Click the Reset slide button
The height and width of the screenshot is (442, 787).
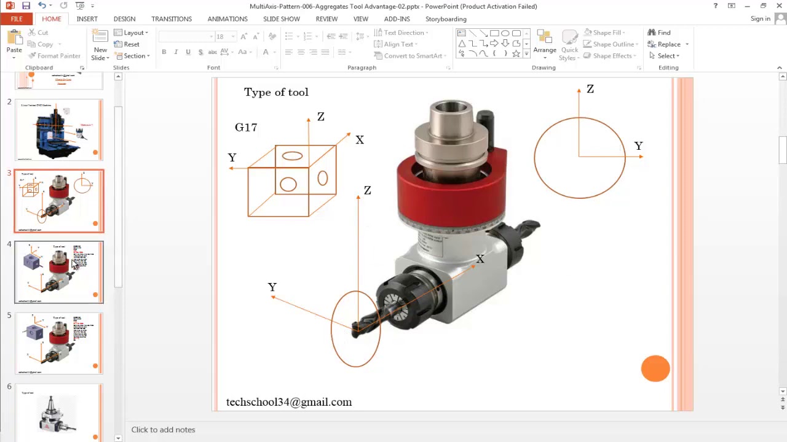[126, 44]
